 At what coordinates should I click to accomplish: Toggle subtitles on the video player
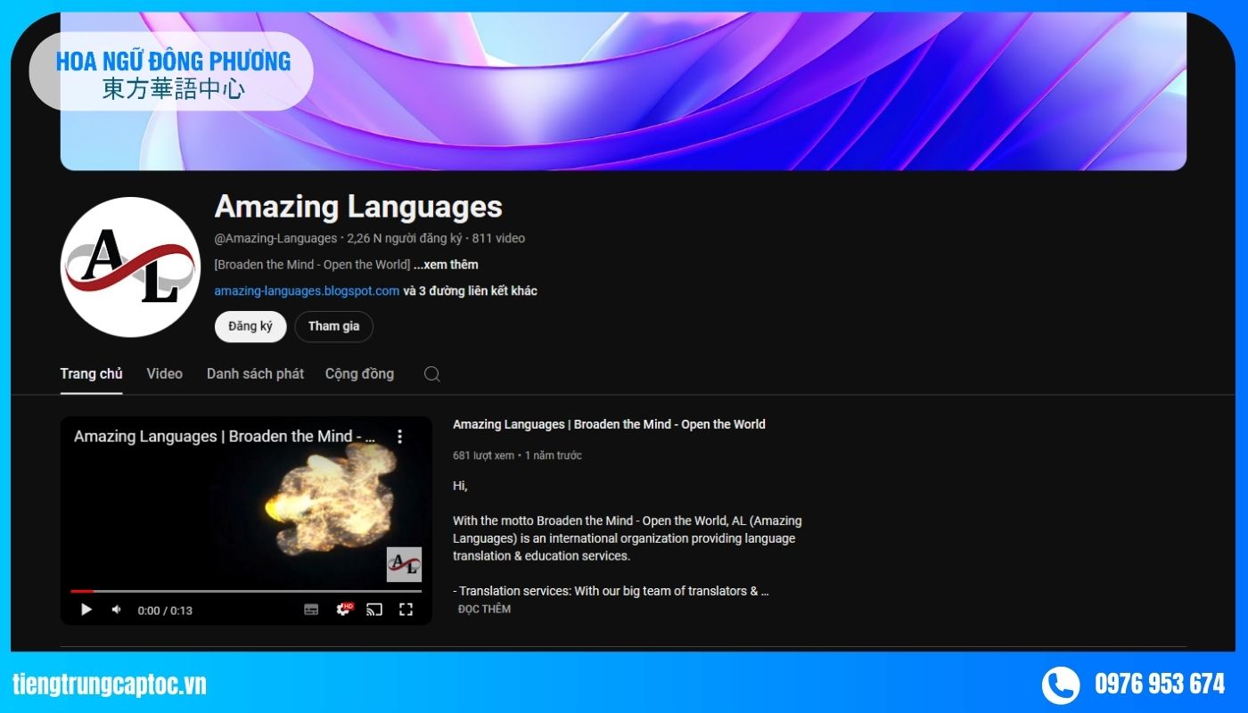click(311, 610)
